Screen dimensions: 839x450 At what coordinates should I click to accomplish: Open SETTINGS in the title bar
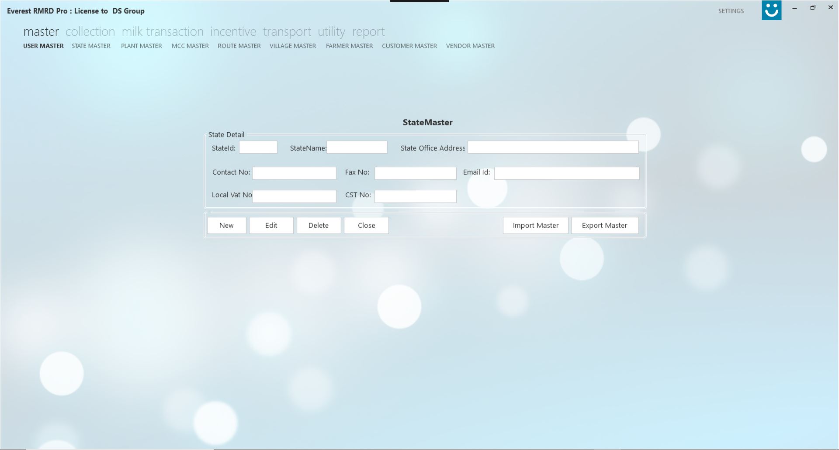pyautogui.click(x=731, y=11)
